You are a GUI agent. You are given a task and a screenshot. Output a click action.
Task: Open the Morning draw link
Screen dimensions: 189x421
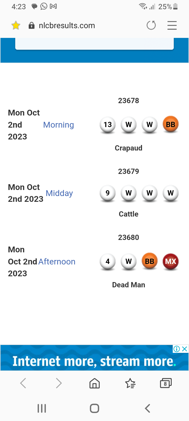(x=59, y=125)
